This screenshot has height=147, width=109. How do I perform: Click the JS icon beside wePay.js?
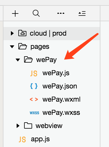coord(34,73)
